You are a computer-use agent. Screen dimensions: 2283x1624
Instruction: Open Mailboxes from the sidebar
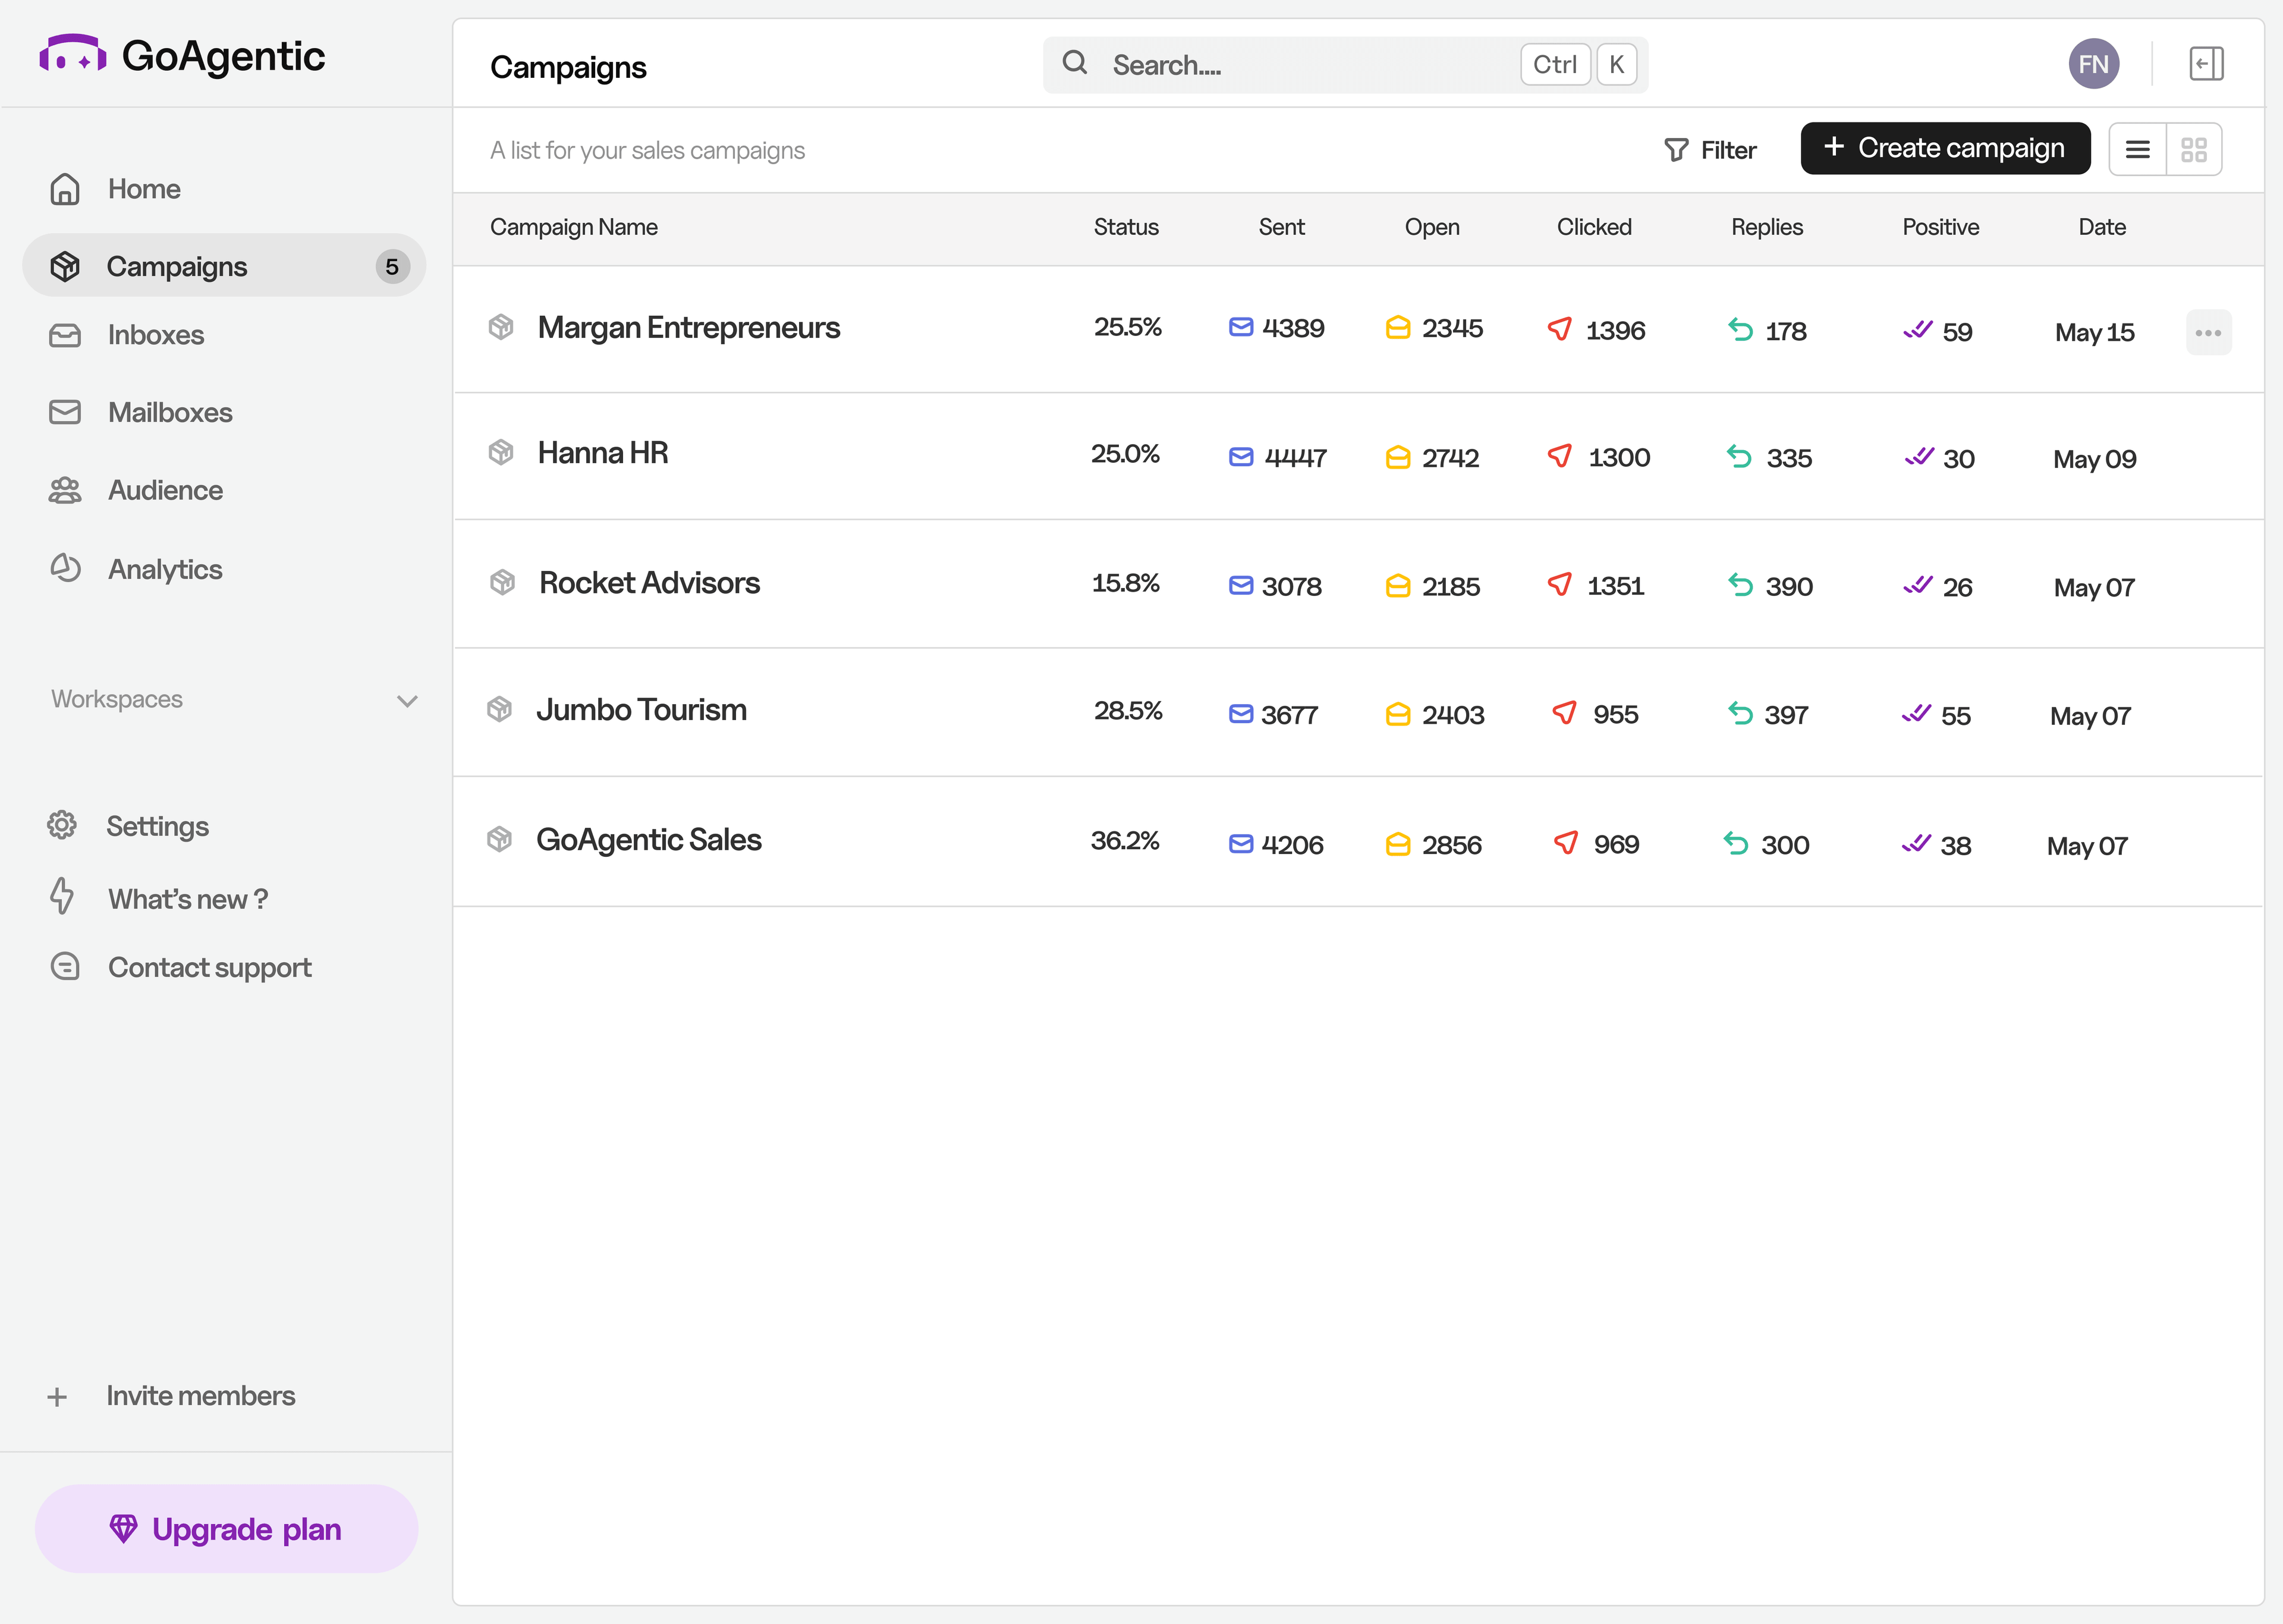(169, 411)
